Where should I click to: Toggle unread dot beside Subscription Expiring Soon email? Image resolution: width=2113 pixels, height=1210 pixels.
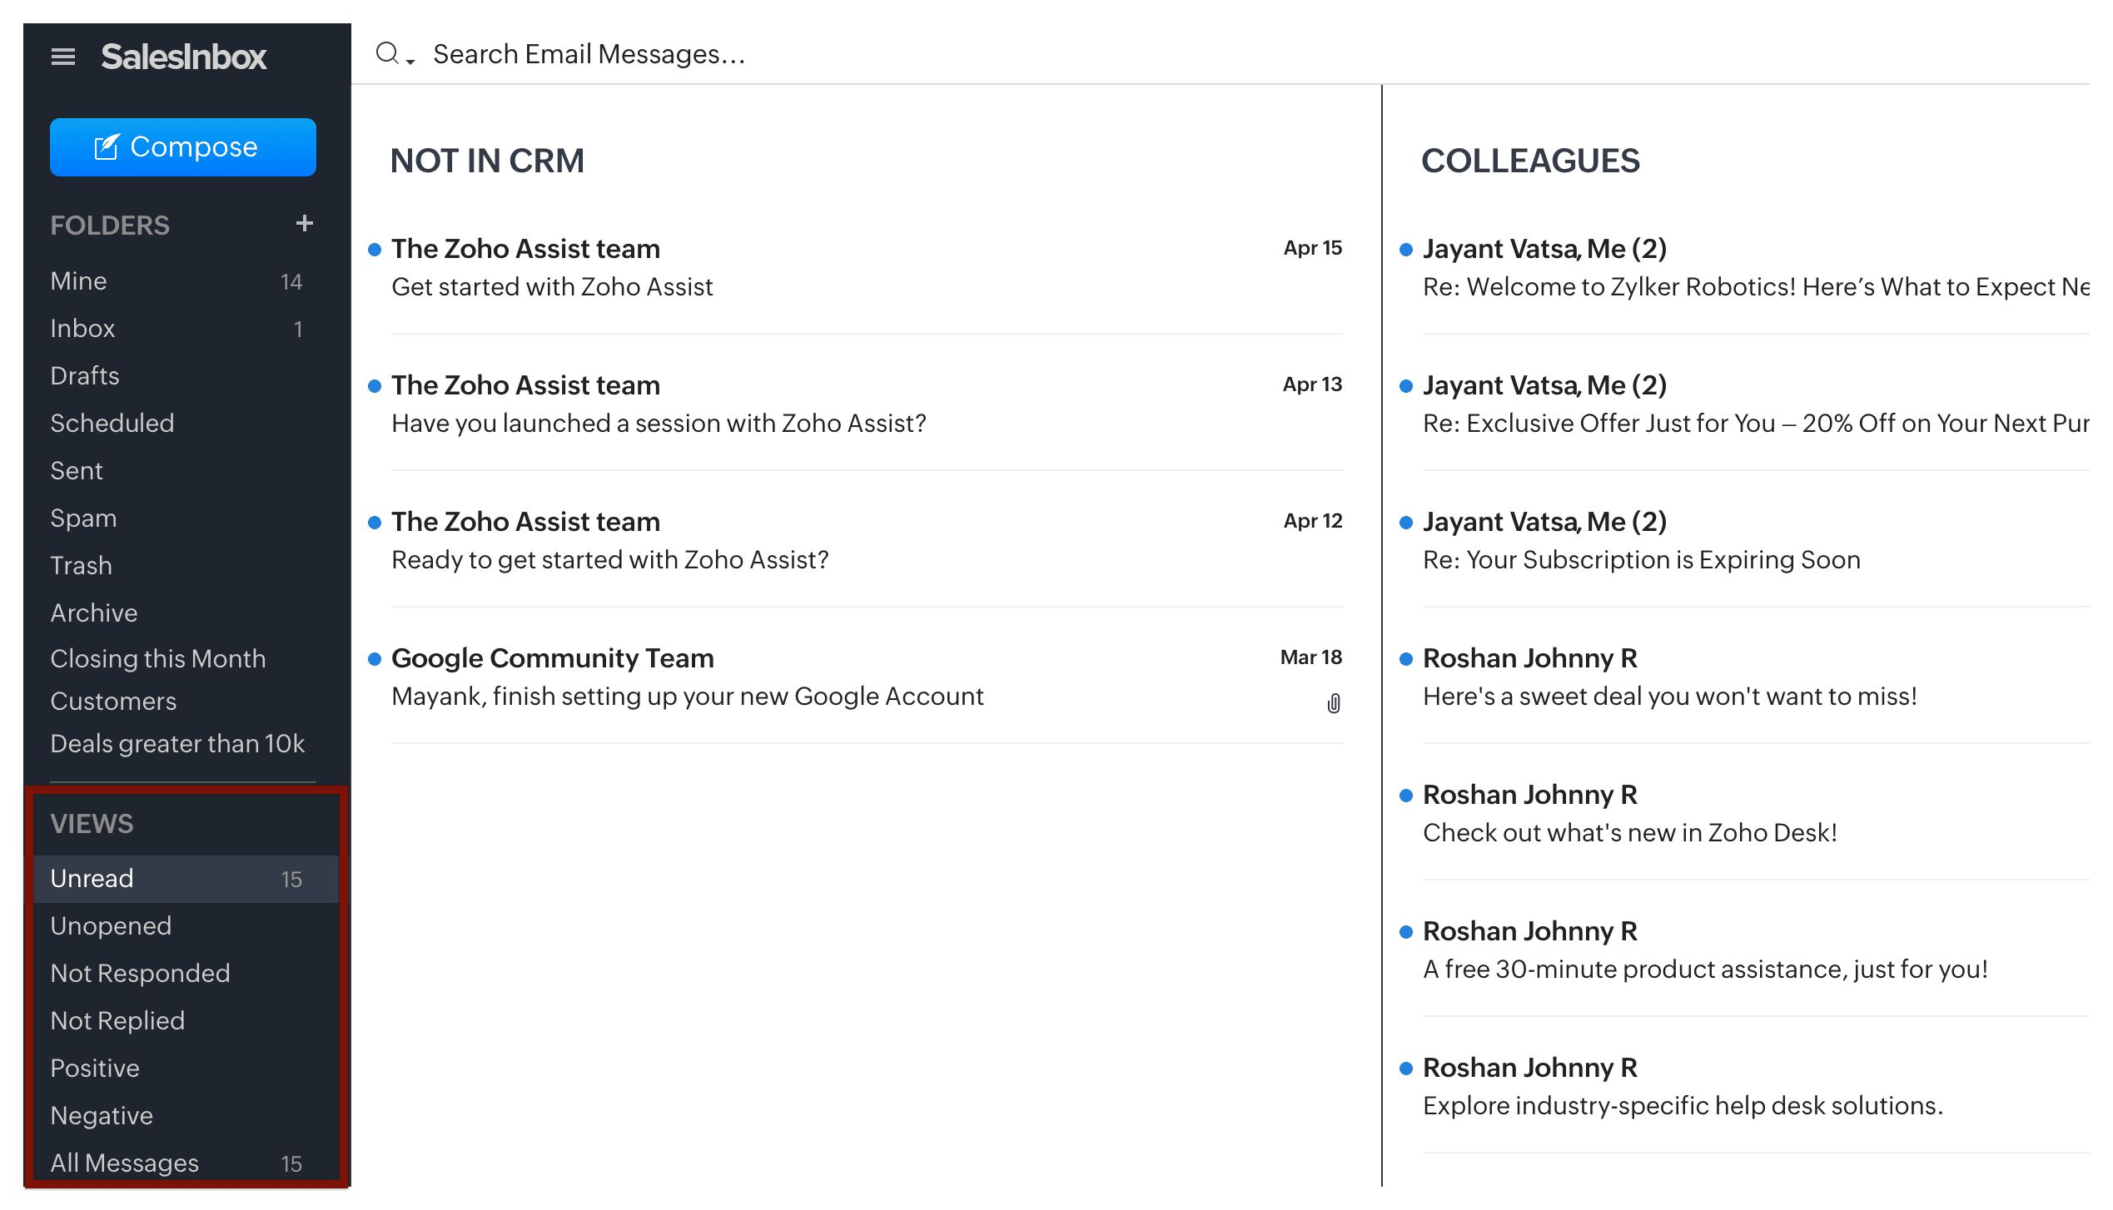[x=1406, y=523]
